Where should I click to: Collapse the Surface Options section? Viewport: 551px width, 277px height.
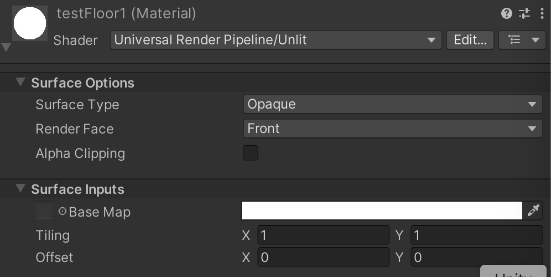pos(21,83)
